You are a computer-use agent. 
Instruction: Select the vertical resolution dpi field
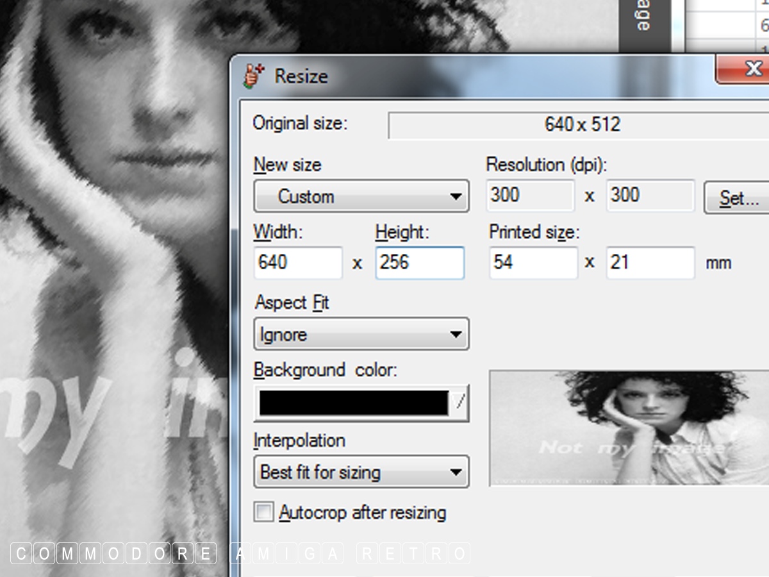tap(650, 196)
